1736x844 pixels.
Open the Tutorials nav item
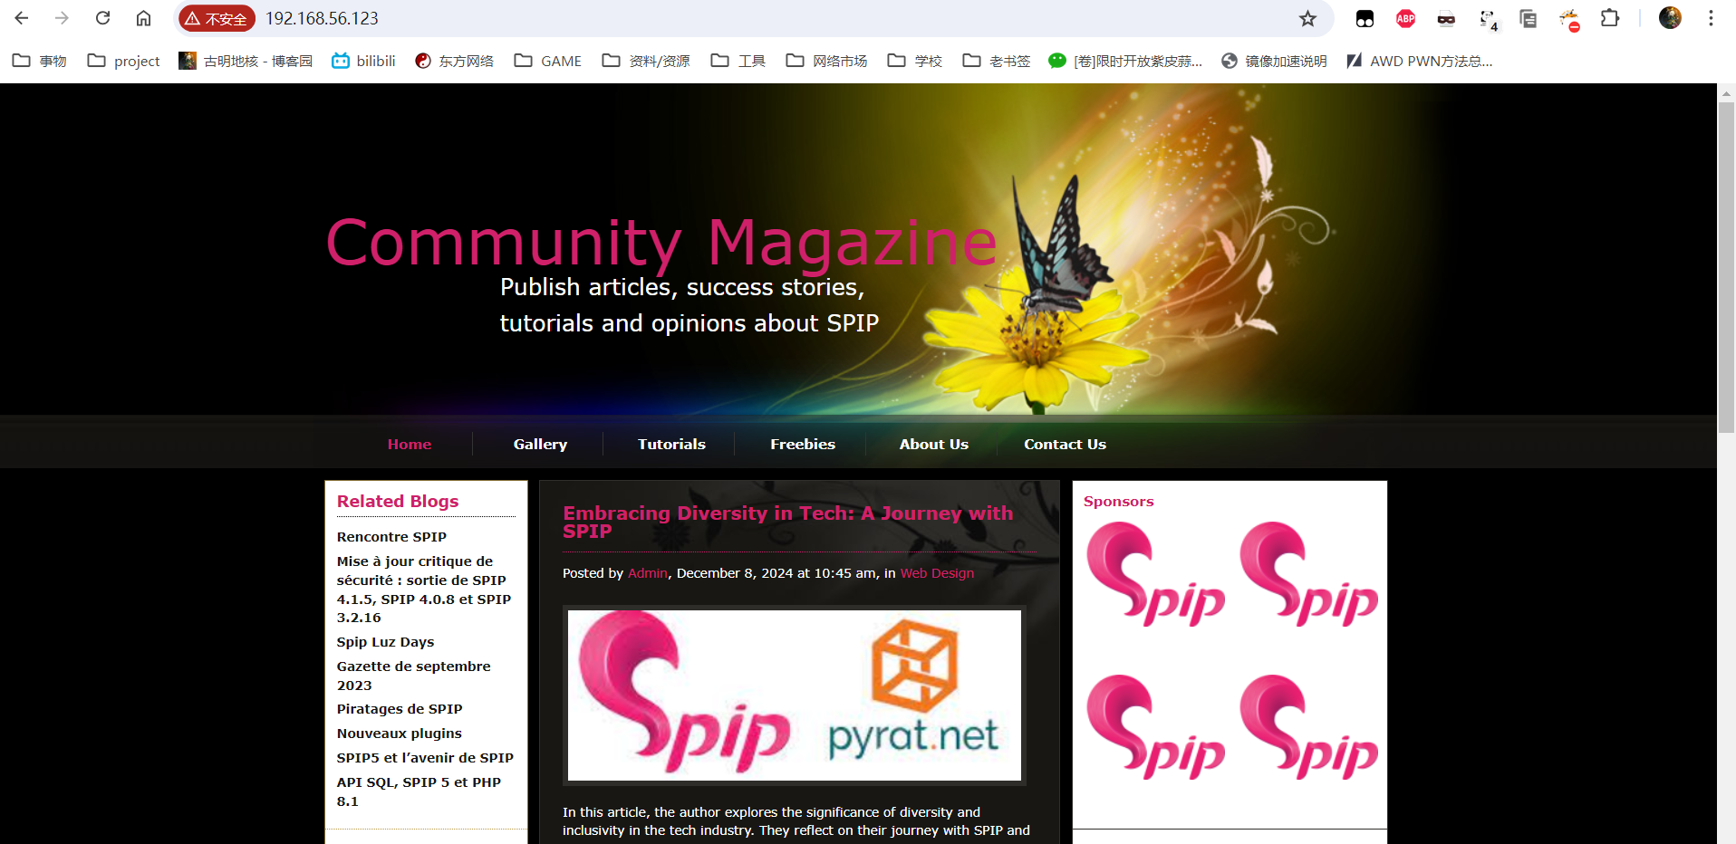(x=671, y=444)
